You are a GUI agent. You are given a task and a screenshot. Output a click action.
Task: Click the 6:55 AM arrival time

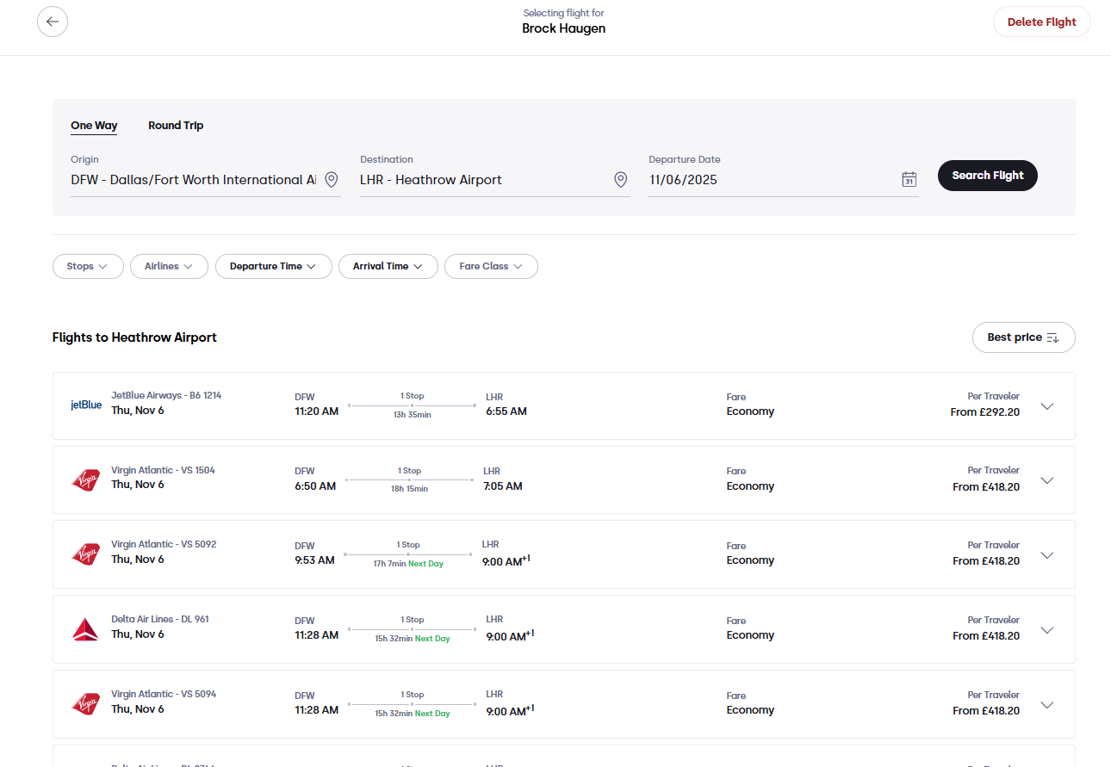point(506,411)
